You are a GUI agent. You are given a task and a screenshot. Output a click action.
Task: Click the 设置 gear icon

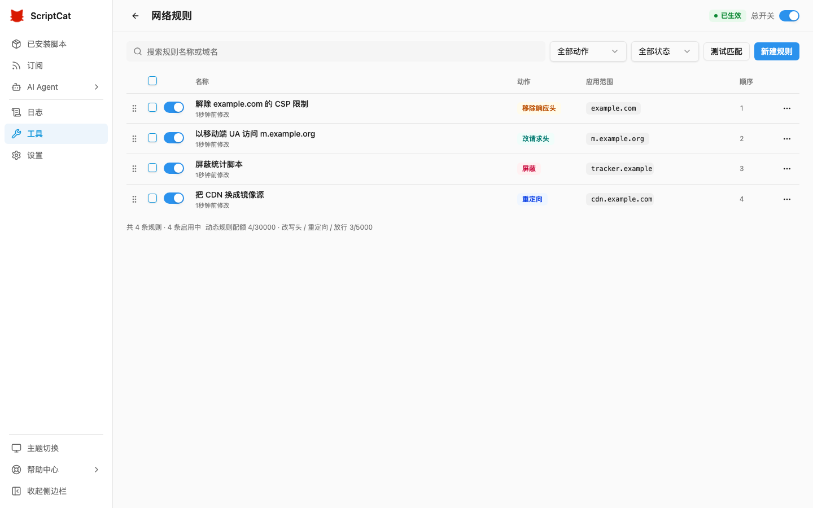[16, 155]
